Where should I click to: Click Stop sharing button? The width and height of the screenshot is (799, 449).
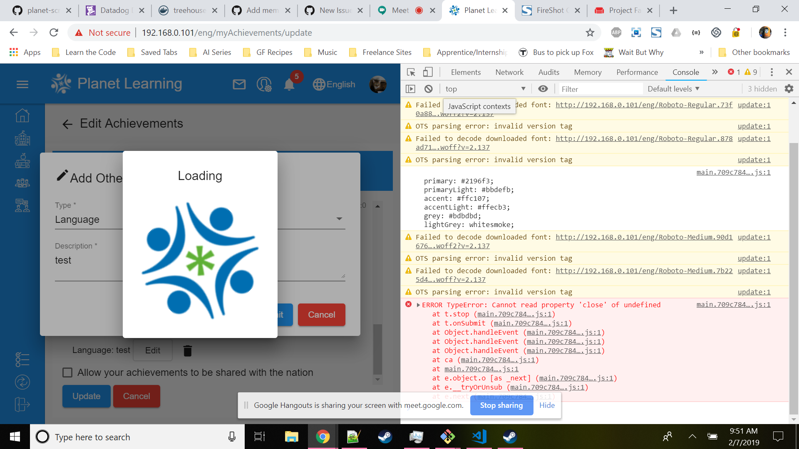coord(501,405)
